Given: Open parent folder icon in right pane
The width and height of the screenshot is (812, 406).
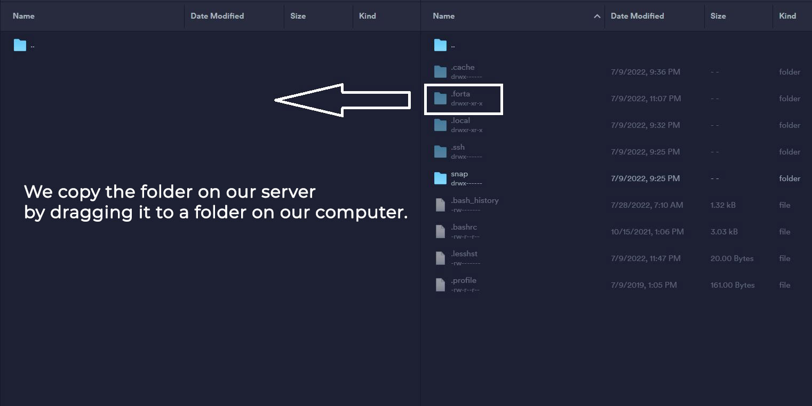Looking at the screenshot, I should [x=440, y=45].
